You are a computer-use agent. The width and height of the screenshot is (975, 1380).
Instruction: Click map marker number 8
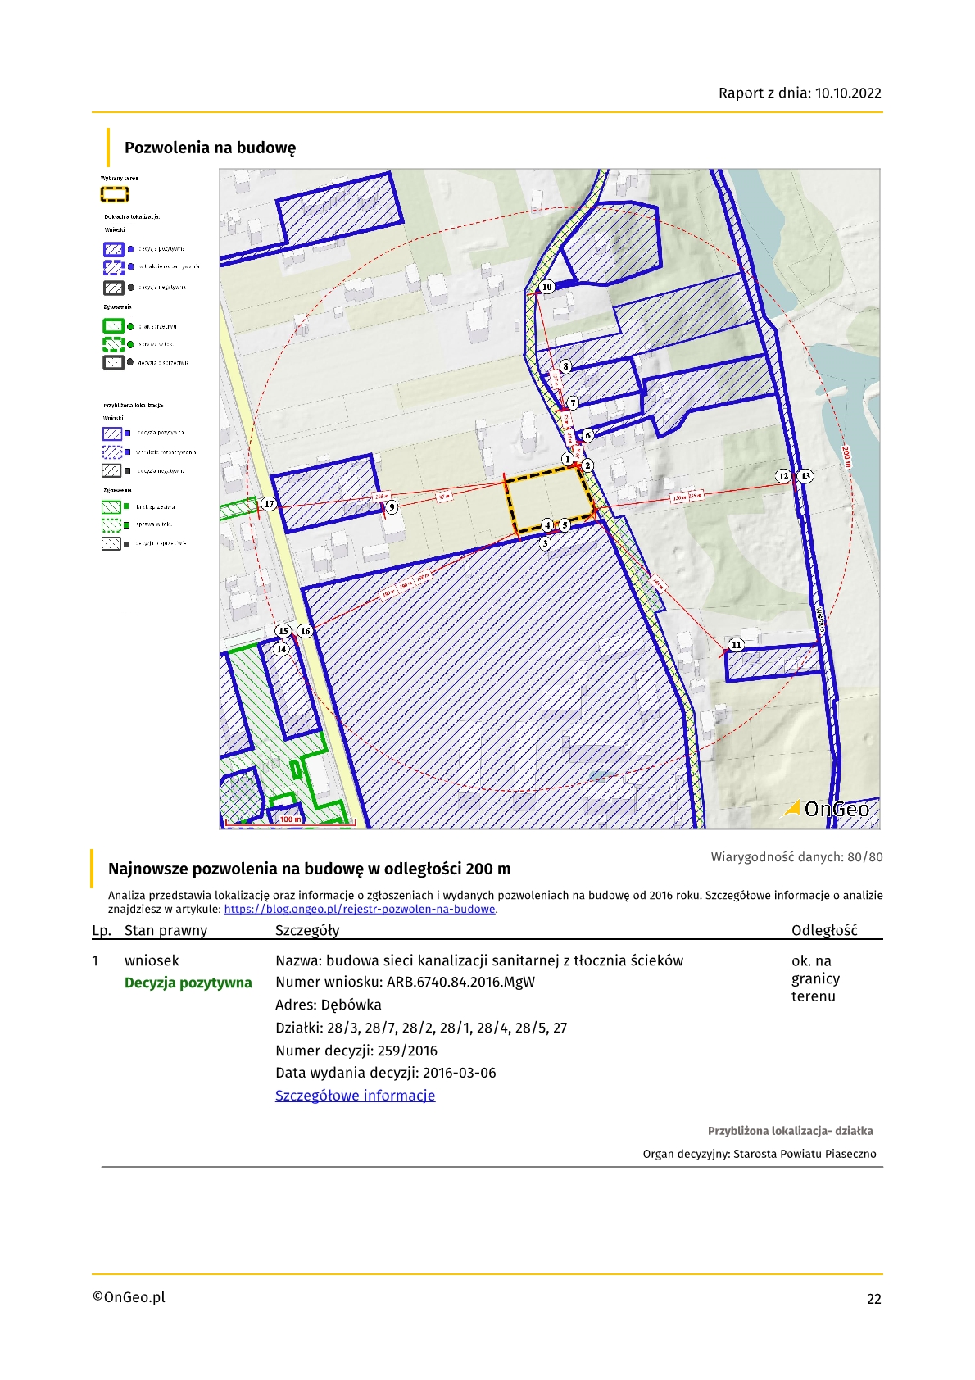565,366
